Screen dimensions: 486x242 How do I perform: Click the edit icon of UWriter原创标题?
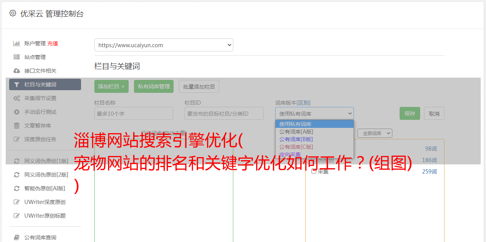pos(16,216)
